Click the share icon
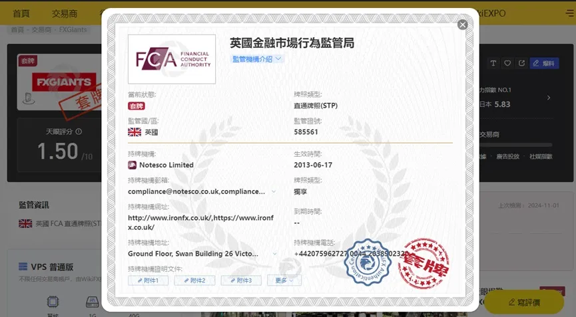Screen dimensions: 576x317 coord(521,63)
